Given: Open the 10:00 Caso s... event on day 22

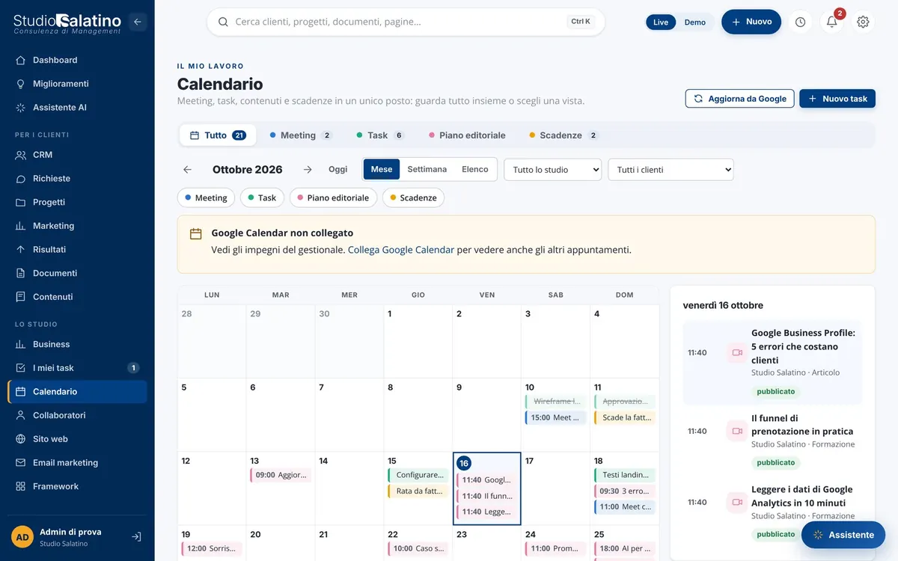Looking at the screenshot, I should 418,548.
